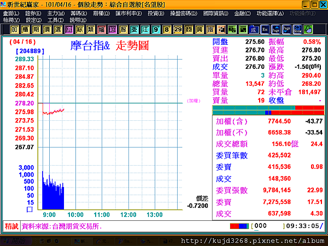Click the yellow 綜 toolbar icon
Viewport: 328px width, 246px height.
tap(79, 30)
